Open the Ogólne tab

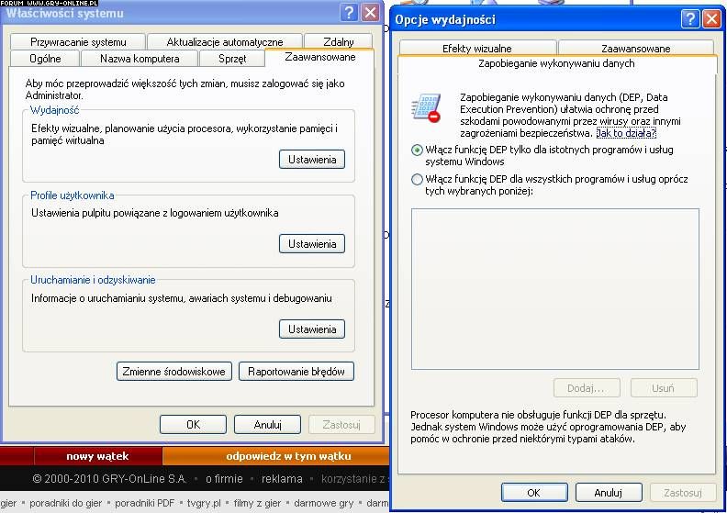[x=44, y=59]
